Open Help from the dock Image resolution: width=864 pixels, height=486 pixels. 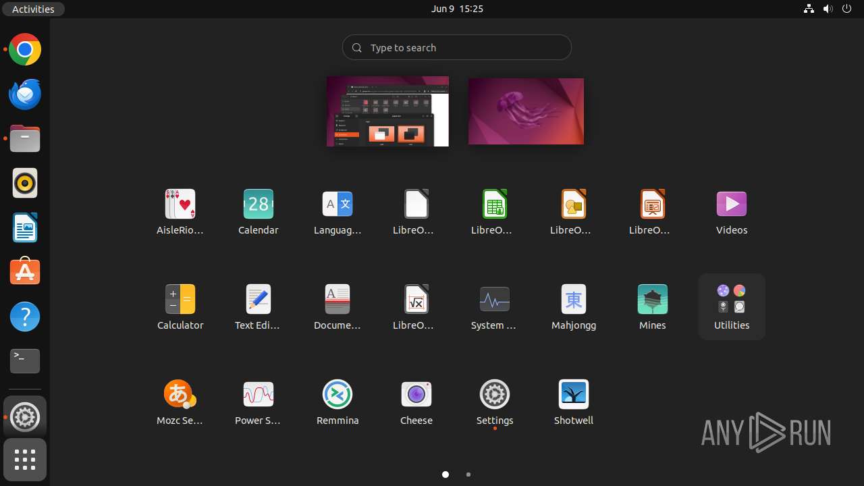click(25, 317)
